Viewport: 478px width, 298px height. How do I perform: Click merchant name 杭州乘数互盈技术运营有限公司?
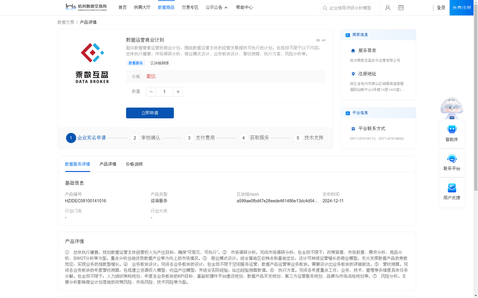375,60
